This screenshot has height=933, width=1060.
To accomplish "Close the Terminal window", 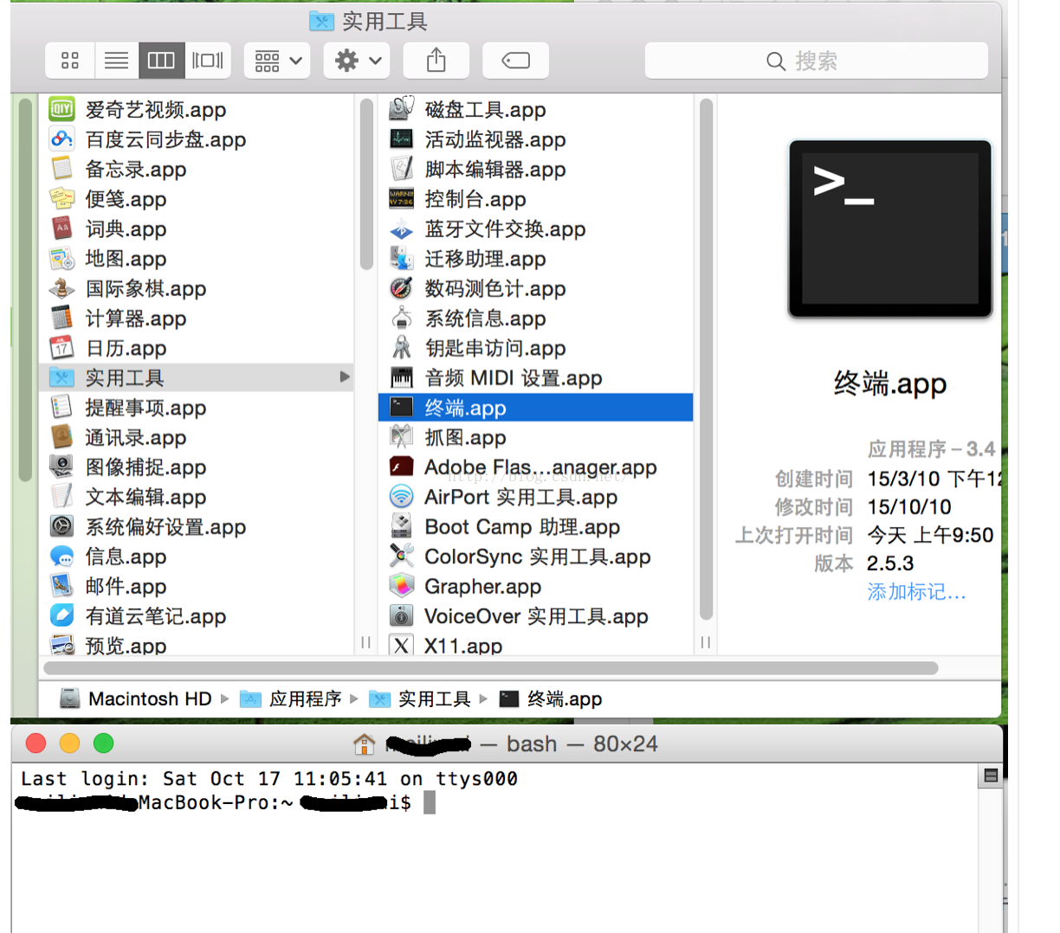I will click(36, 743).
